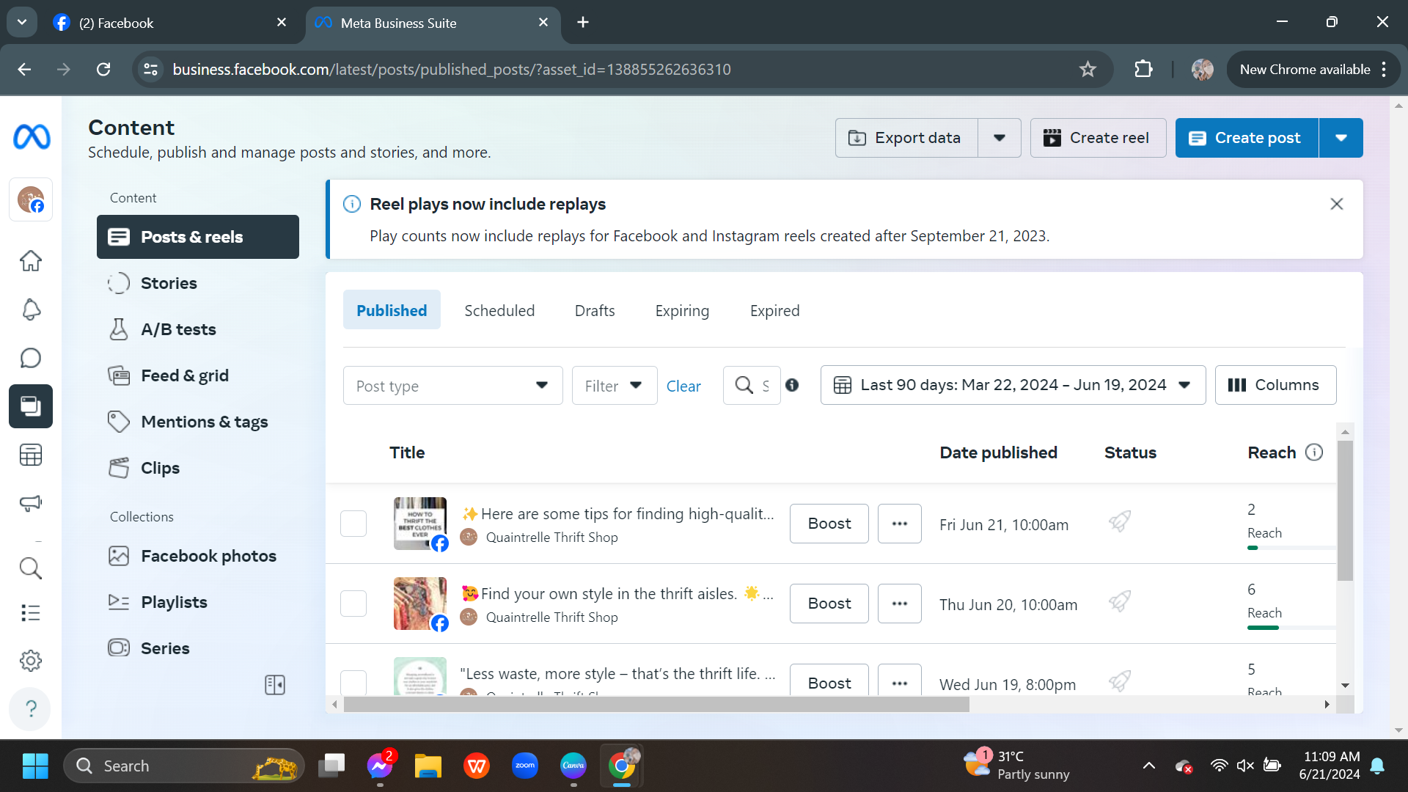Open Inbox chat bubble icon

31,358
